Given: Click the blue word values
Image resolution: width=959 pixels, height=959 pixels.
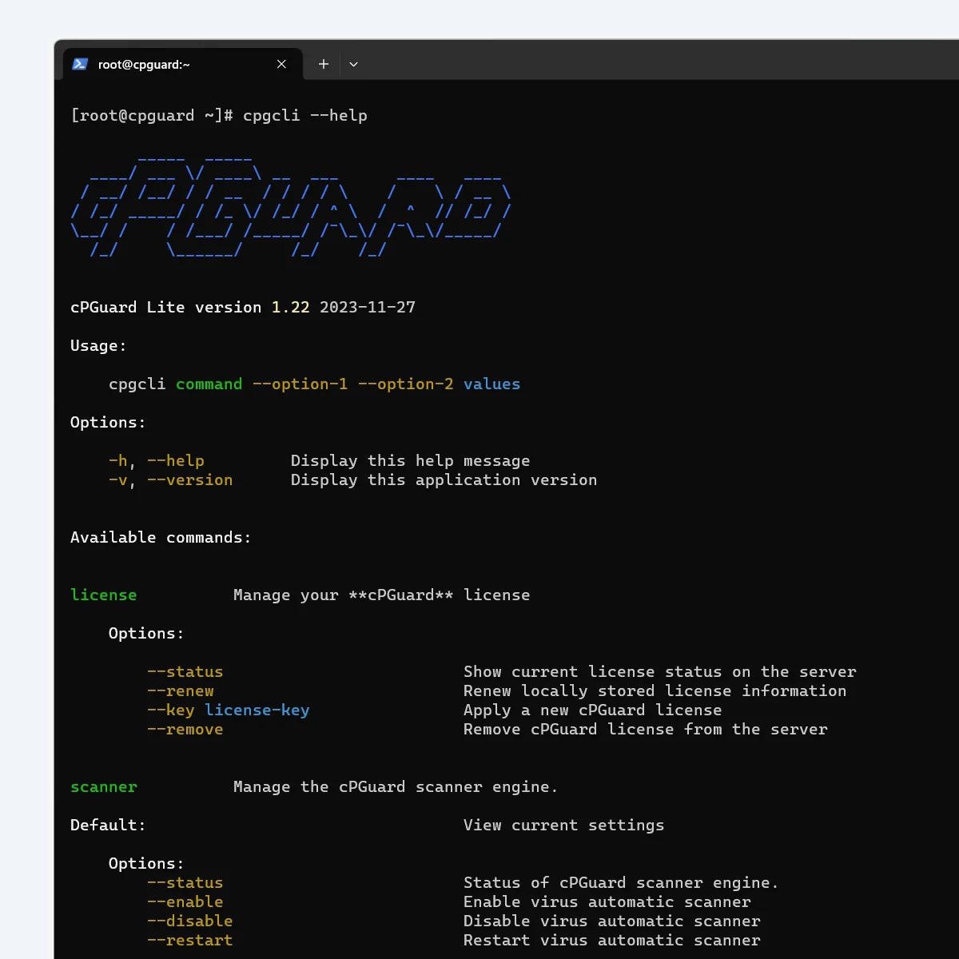Looking at the screenshot, I should [x=491, y=384].
